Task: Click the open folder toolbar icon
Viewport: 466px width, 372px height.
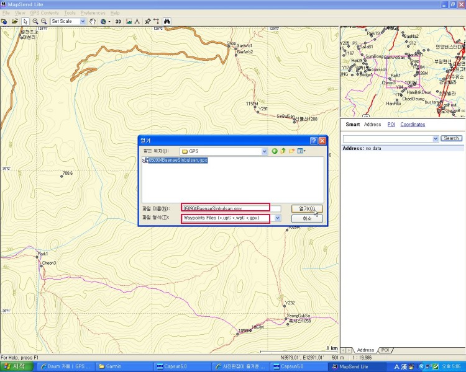Action: (x=14, y=21)
